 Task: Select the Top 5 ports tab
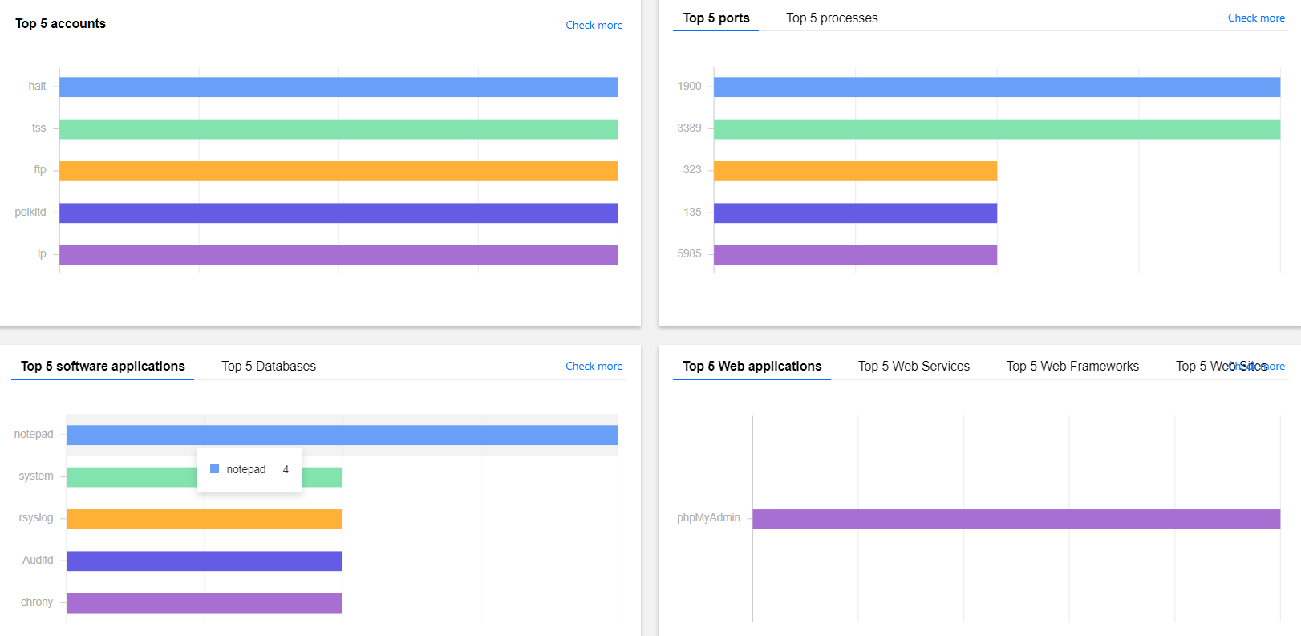715,18
